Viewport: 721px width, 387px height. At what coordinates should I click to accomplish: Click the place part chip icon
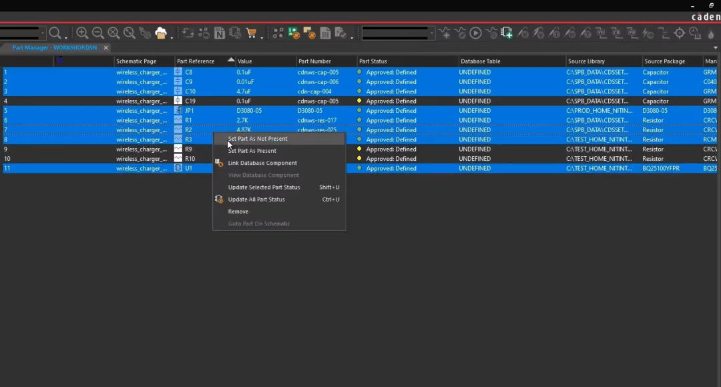507,33
